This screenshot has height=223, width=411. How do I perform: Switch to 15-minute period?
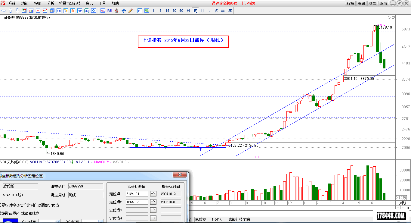(x=167, y=11)
